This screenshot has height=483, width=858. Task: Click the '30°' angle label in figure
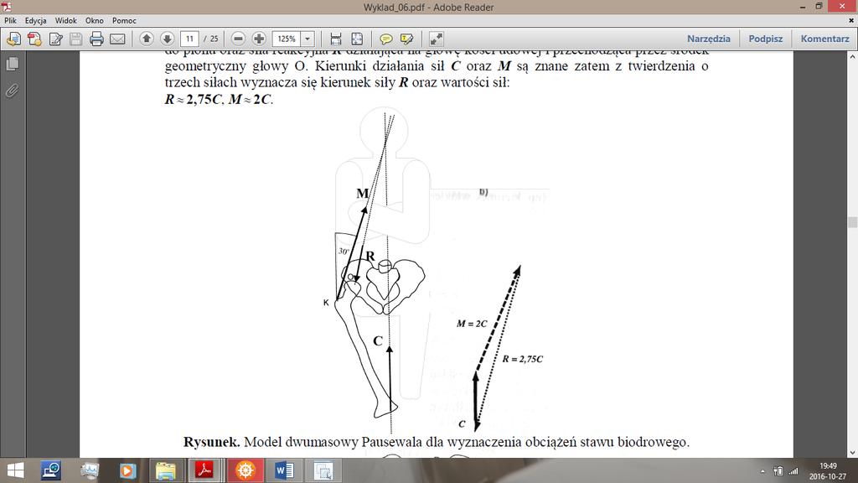click(344, 251)
